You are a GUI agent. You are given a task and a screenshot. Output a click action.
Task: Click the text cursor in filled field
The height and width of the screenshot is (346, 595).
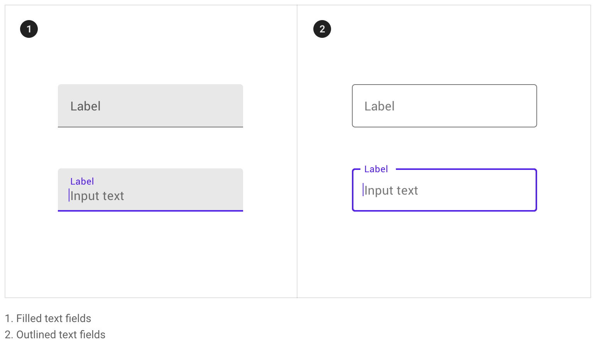click(x=69, y=195)
